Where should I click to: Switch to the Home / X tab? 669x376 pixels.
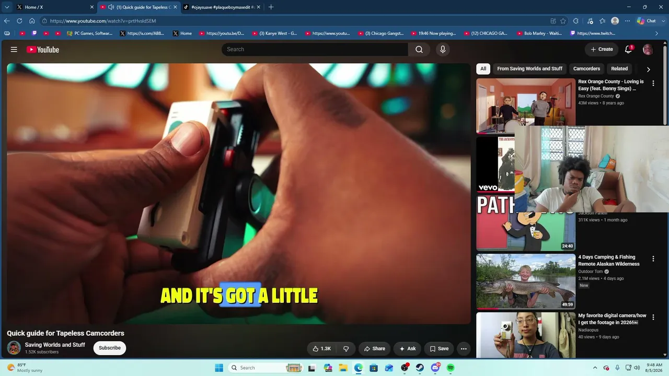54,7
